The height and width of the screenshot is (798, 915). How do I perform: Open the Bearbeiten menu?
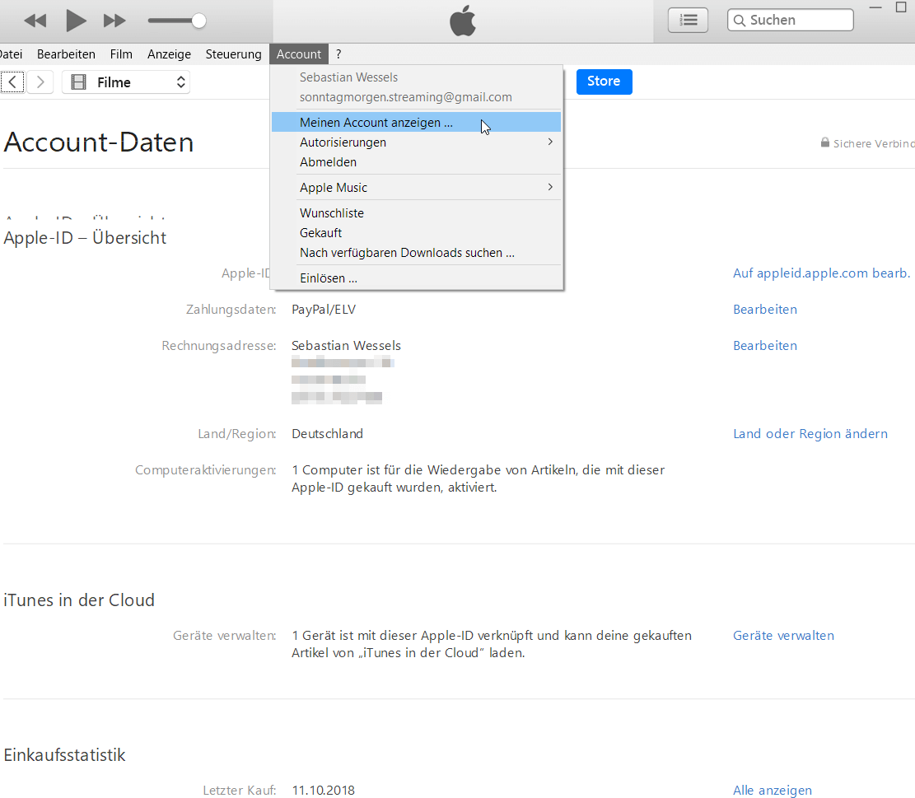point(66,54)
